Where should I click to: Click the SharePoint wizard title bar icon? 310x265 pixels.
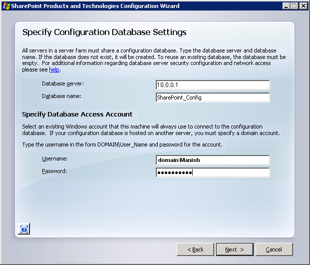(6, 6)
